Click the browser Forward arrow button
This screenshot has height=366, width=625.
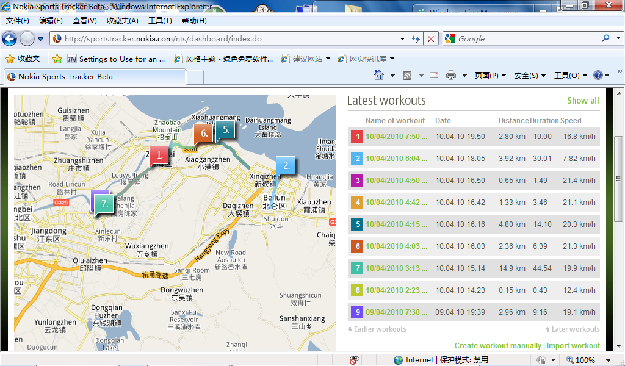[27, 38]
